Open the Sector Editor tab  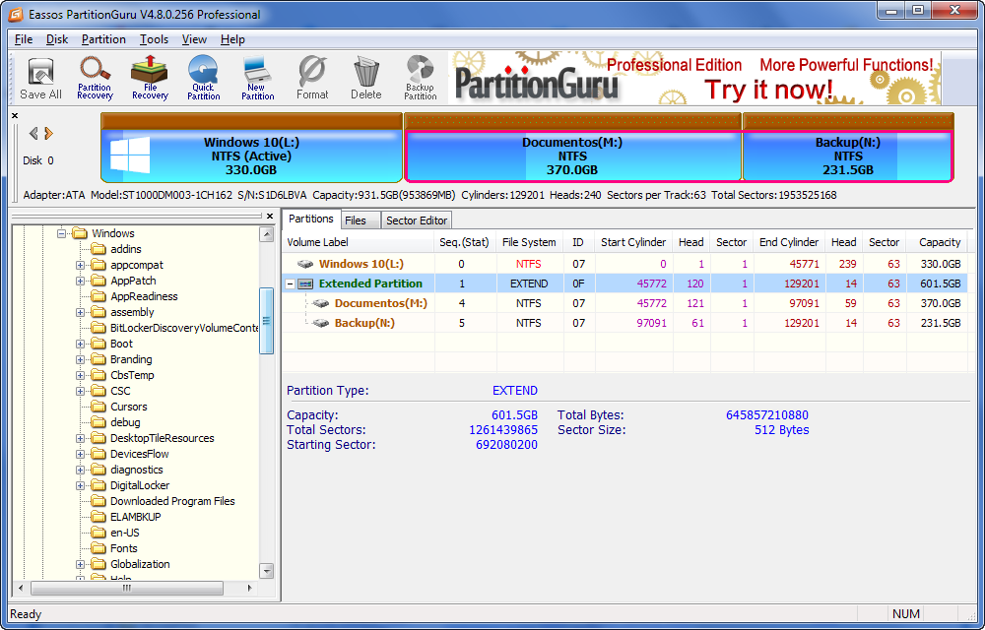416,220
